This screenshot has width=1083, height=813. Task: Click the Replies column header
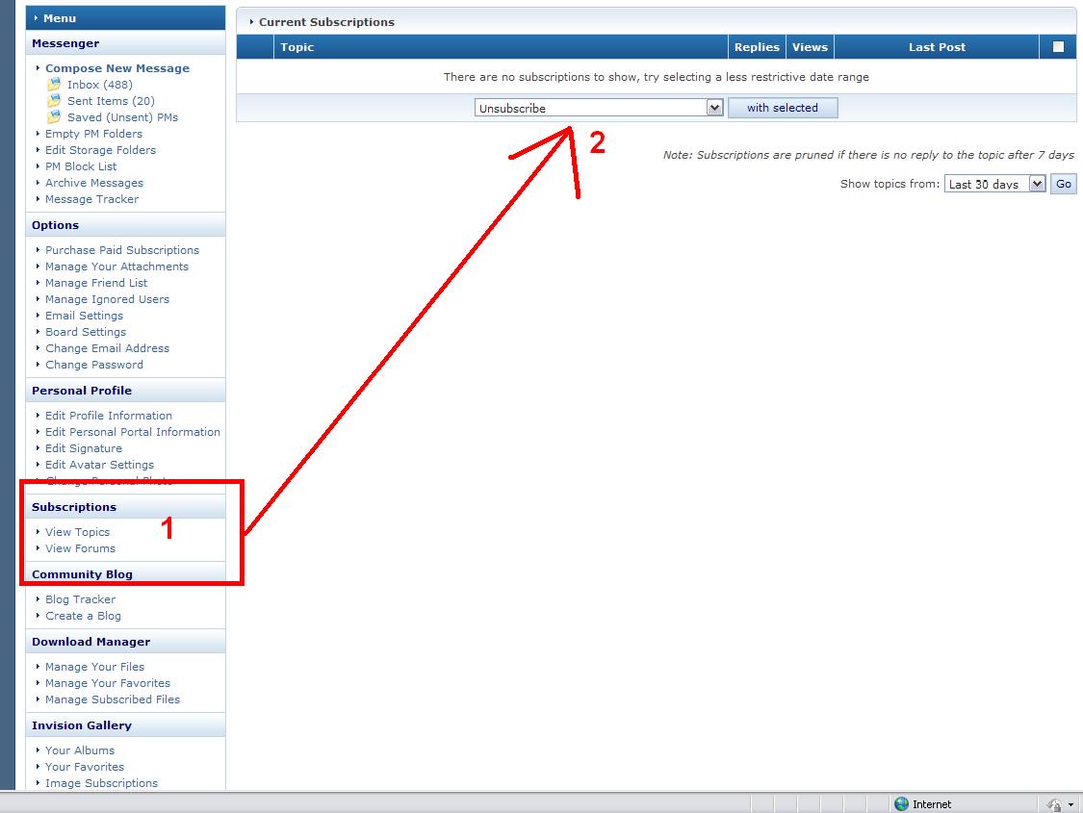(757, 47)
